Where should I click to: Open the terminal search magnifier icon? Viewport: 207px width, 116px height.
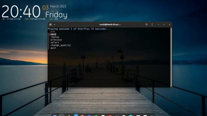pyautogui.click(x=147, y=24)
